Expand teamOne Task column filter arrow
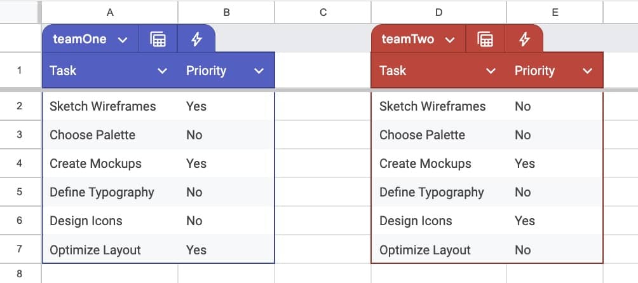The width and height of the screenshot is (638, 283). [162, 71]
